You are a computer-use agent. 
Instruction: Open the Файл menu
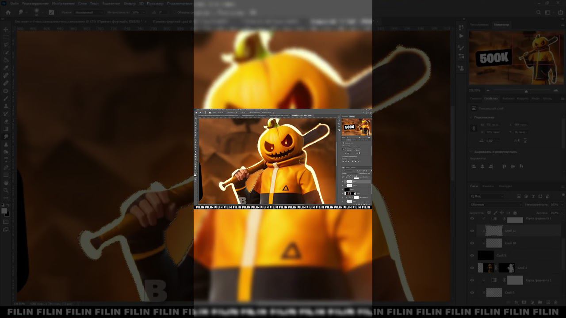[x=14, y=3]
